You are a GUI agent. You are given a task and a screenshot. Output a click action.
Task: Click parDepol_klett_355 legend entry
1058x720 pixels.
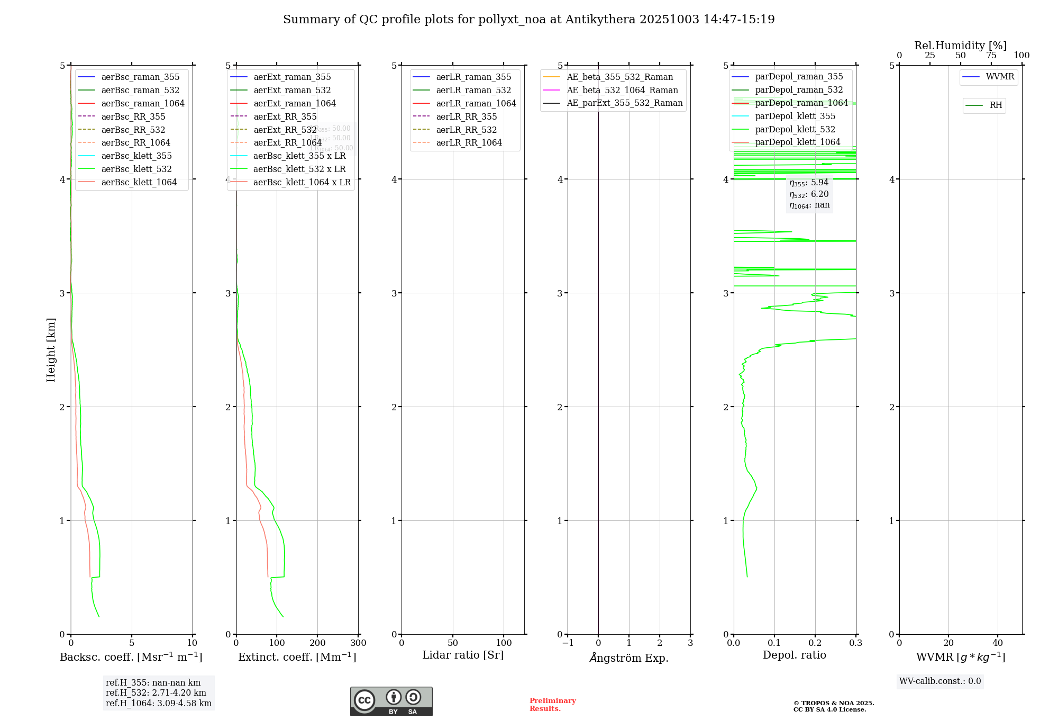click(x=795, y=116)
